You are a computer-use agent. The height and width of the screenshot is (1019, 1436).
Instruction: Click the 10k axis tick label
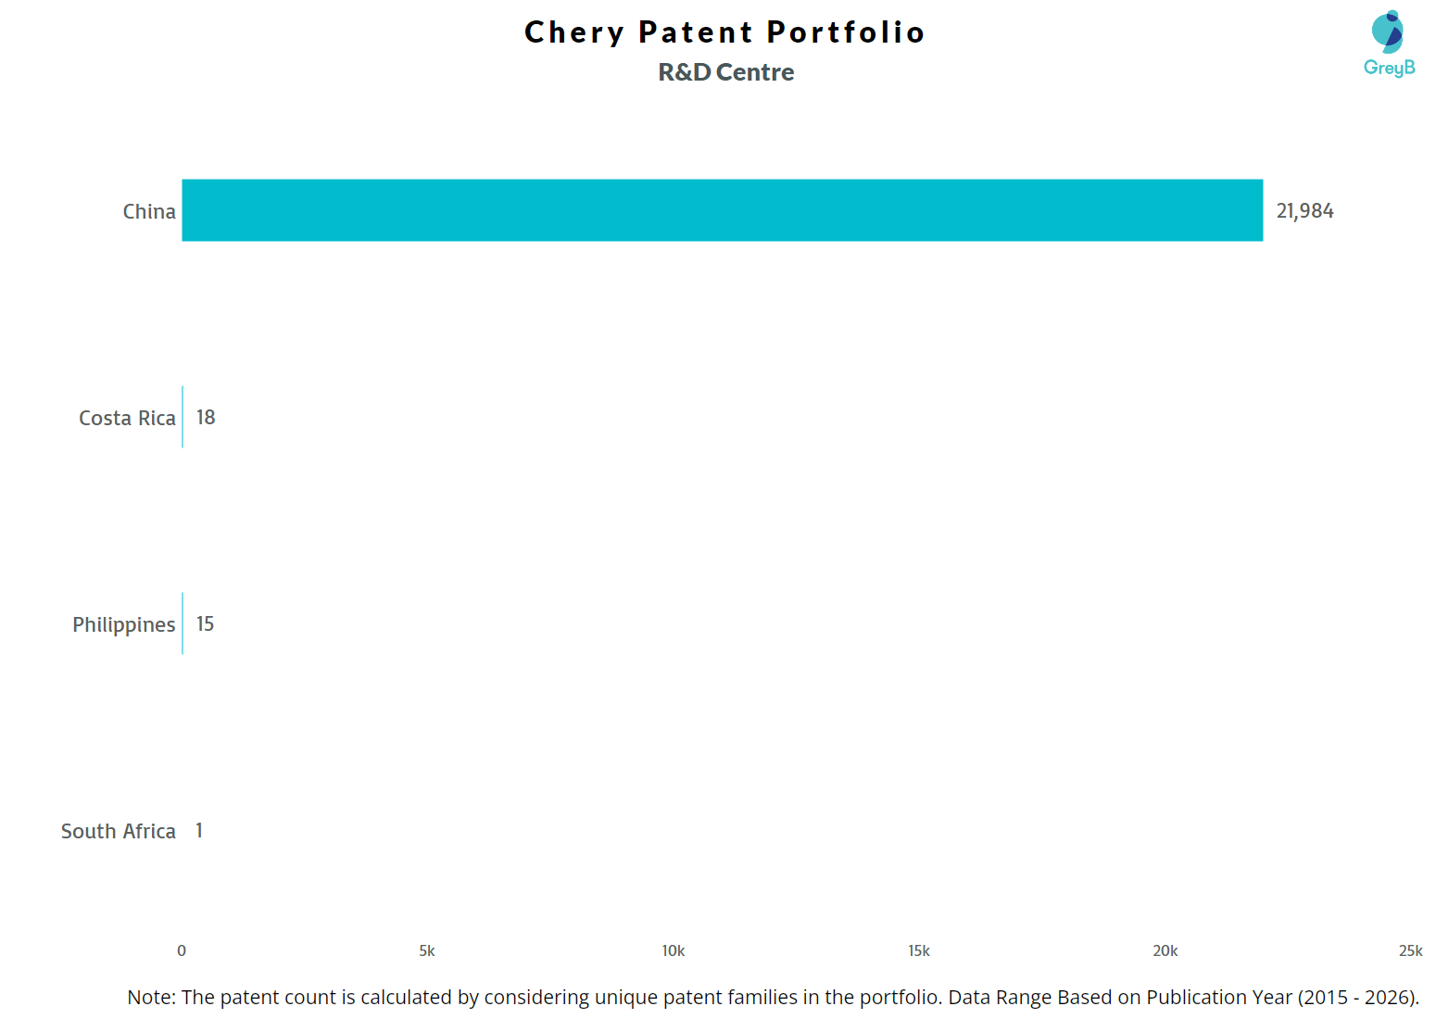673,951
